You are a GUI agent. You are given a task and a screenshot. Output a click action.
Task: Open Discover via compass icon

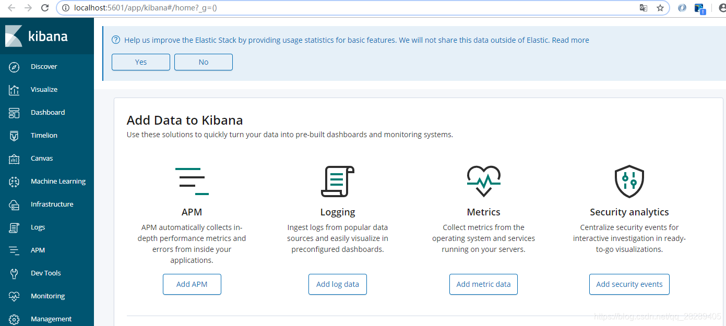(14, 67)
